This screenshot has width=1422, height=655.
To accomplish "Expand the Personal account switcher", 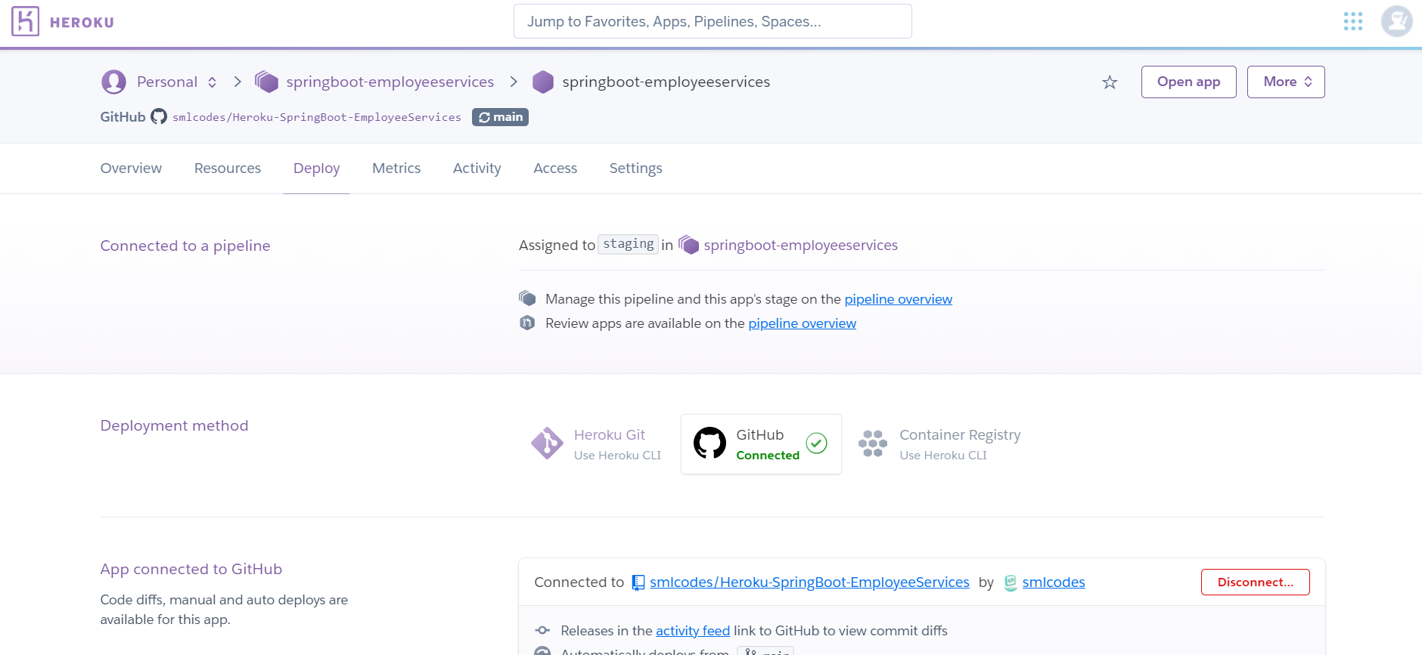I will [x=167, y=82].
